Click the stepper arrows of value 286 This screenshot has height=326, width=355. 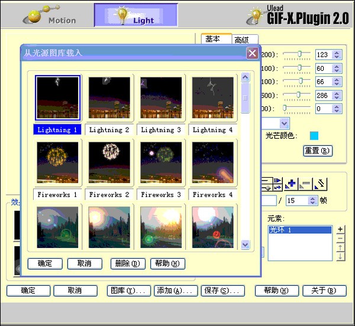(x=337, y=96)
